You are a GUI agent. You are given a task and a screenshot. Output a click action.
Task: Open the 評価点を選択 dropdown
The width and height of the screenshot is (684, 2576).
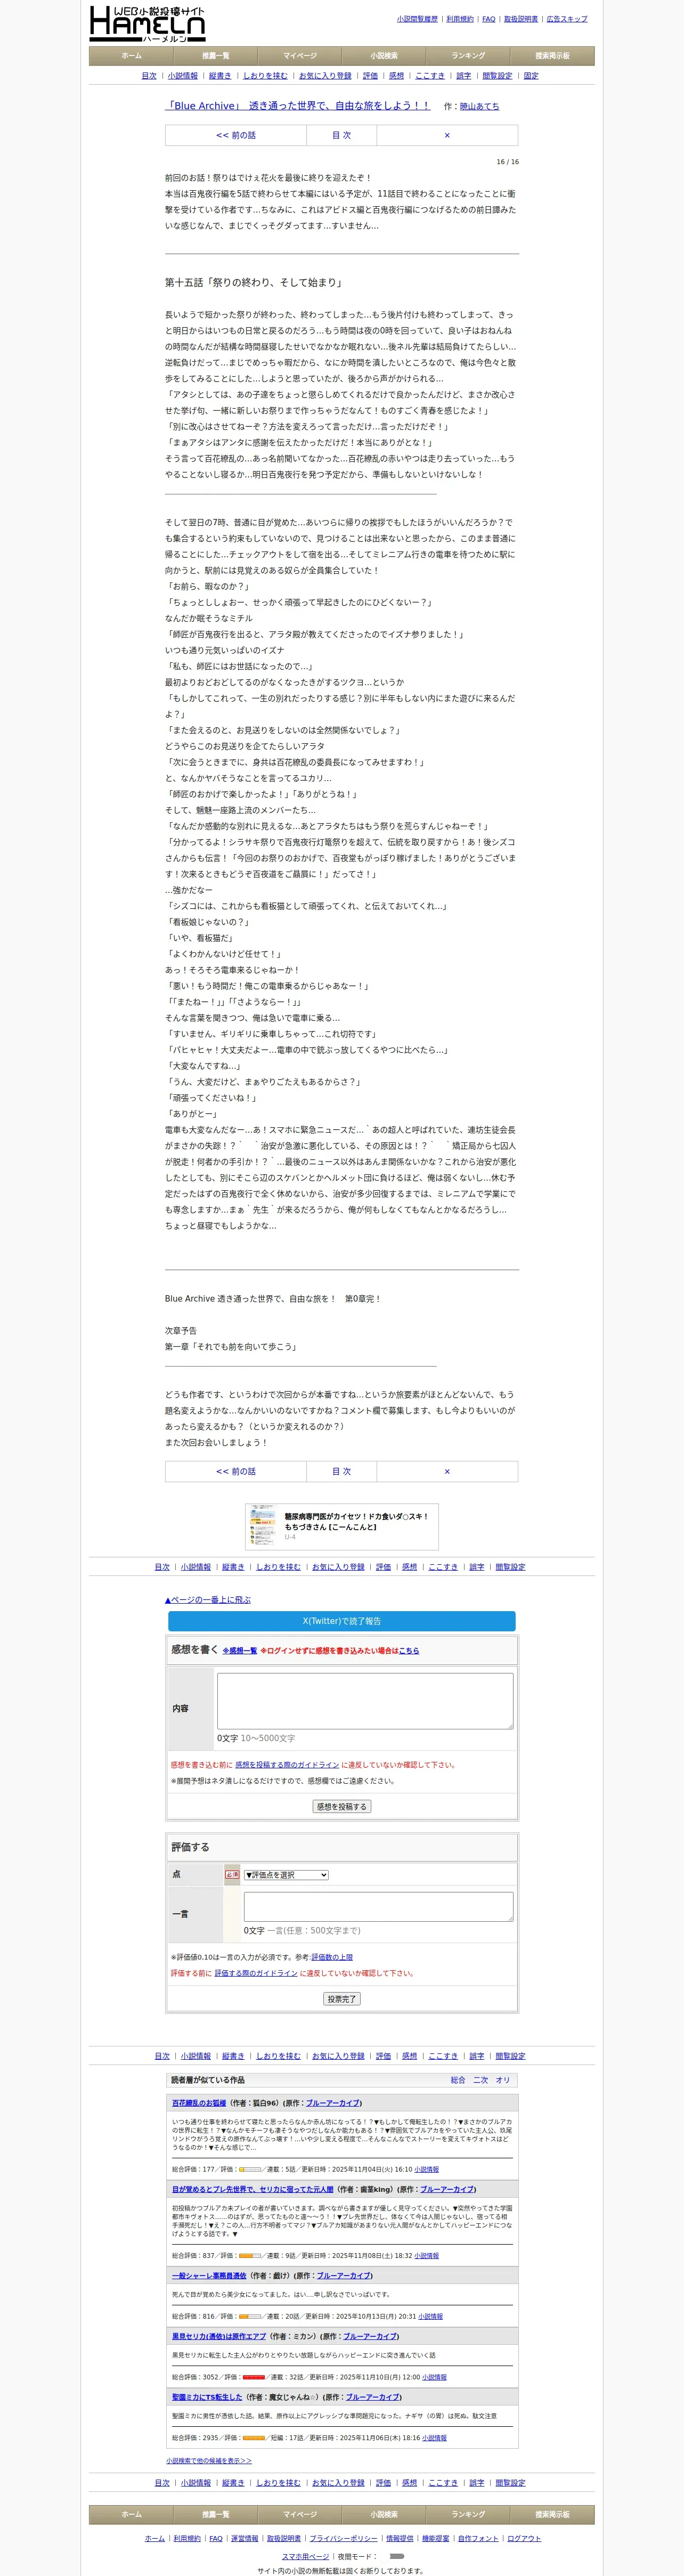click(286, 1875)
